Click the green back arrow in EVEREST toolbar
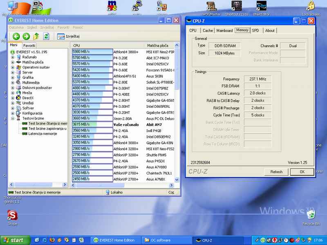The width and height of the screenshot is (327, 245). 16,36
